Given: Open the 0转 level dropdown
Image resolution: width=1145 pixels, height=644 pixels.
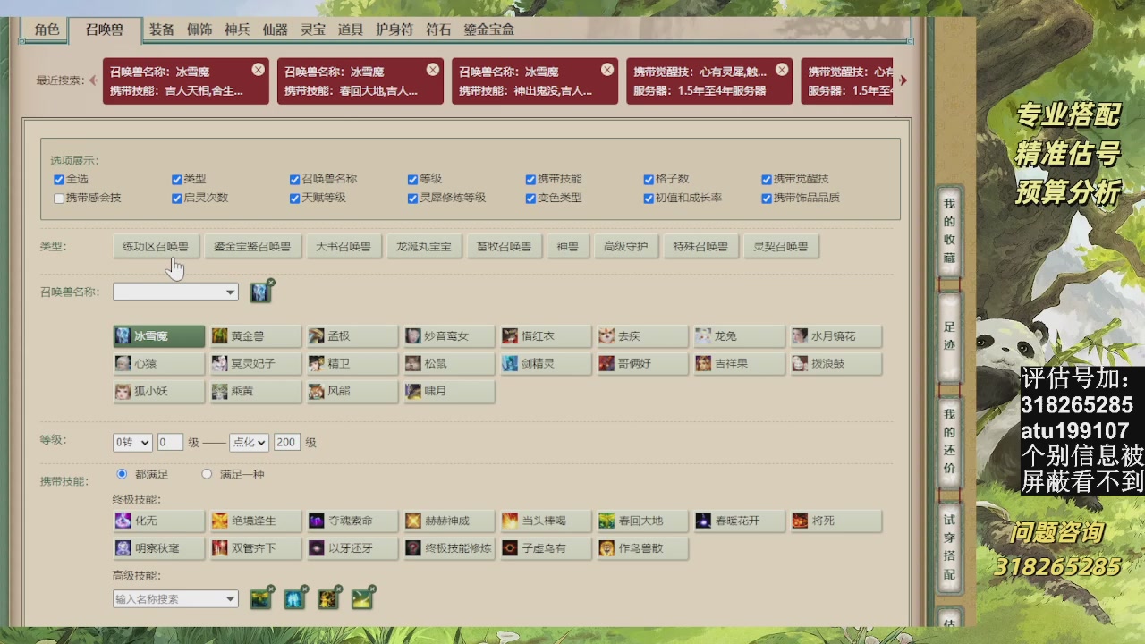Looking at the screenshot, I should (132, 442).
